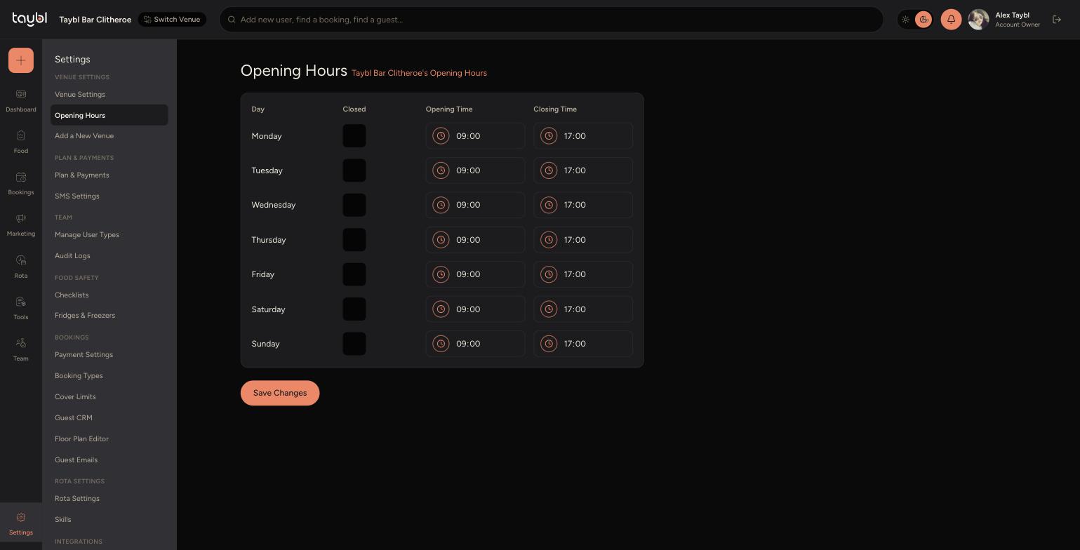Mark Sunday as closed
Image resolution: width=1080 pixels, height=550 pixels.
[354, 344]
